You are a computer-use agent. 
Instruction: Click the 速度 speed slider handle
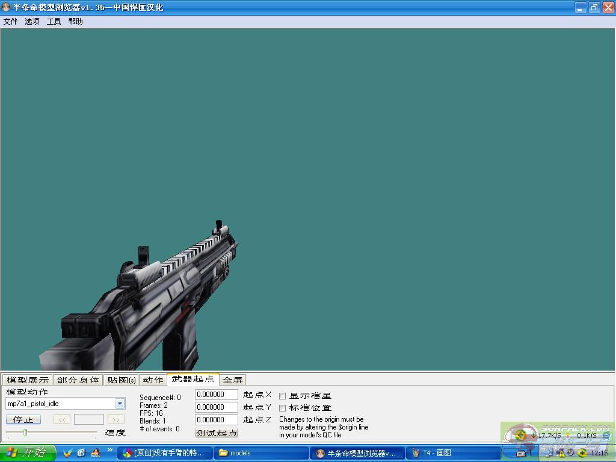[x=25, y=433]
